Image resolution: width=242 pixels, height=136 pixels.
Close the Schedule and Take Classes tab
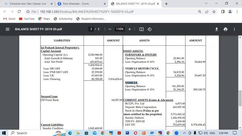(51, 4)
